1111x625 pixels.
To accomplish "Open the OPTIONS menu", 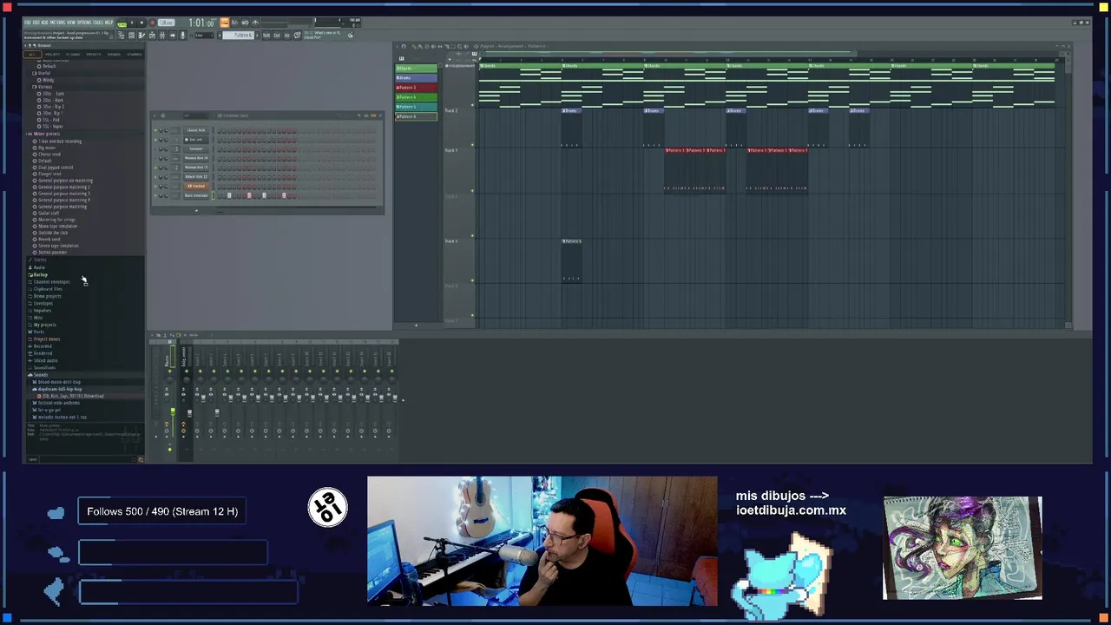I will coord(84,23).
